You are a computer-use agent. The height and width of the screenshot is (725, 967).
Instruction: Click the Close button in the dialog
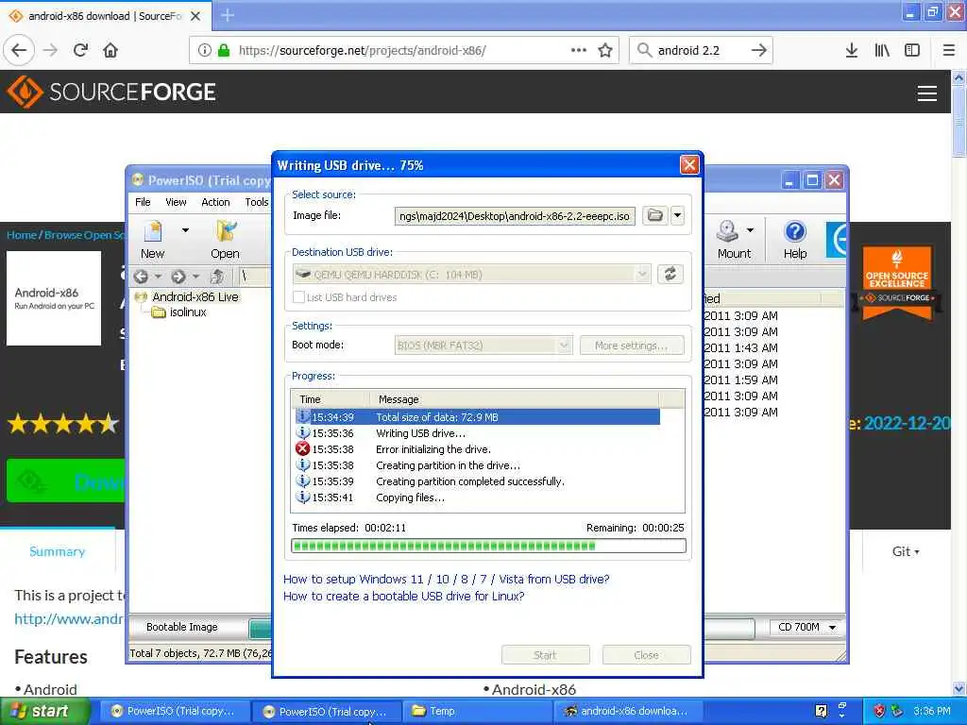click(x=646, y=655)
